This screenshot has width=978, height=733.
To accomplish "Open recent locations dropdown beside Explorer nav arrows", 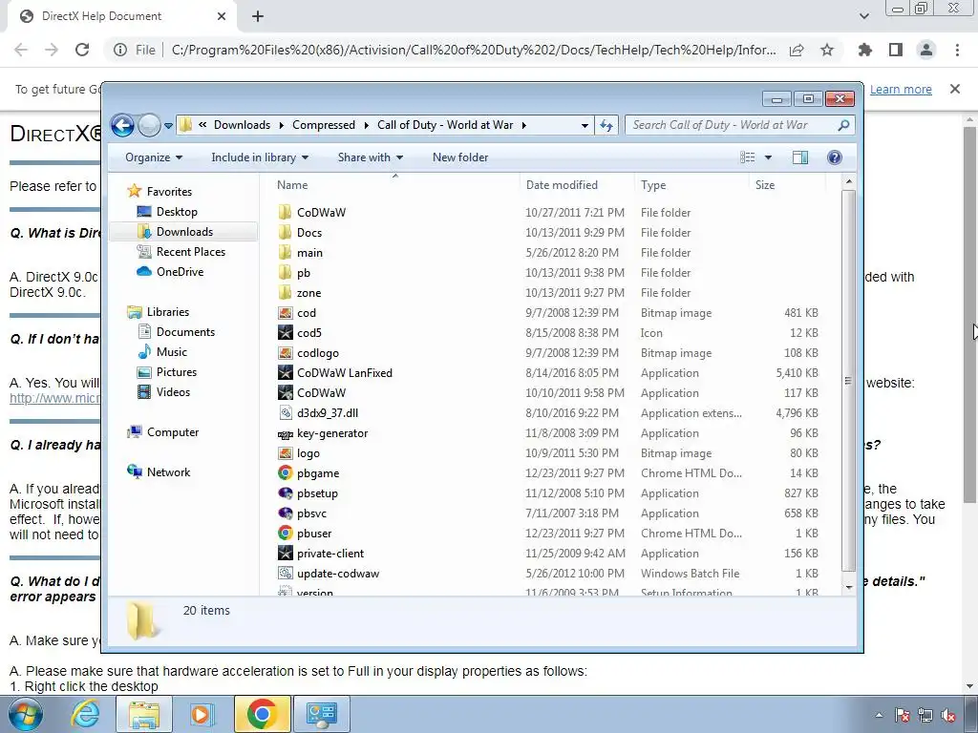I will click(168, 126).
